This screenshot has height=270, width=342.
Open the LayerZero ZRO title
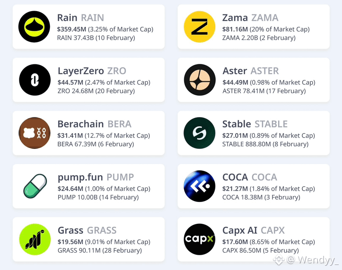(92, 71)
